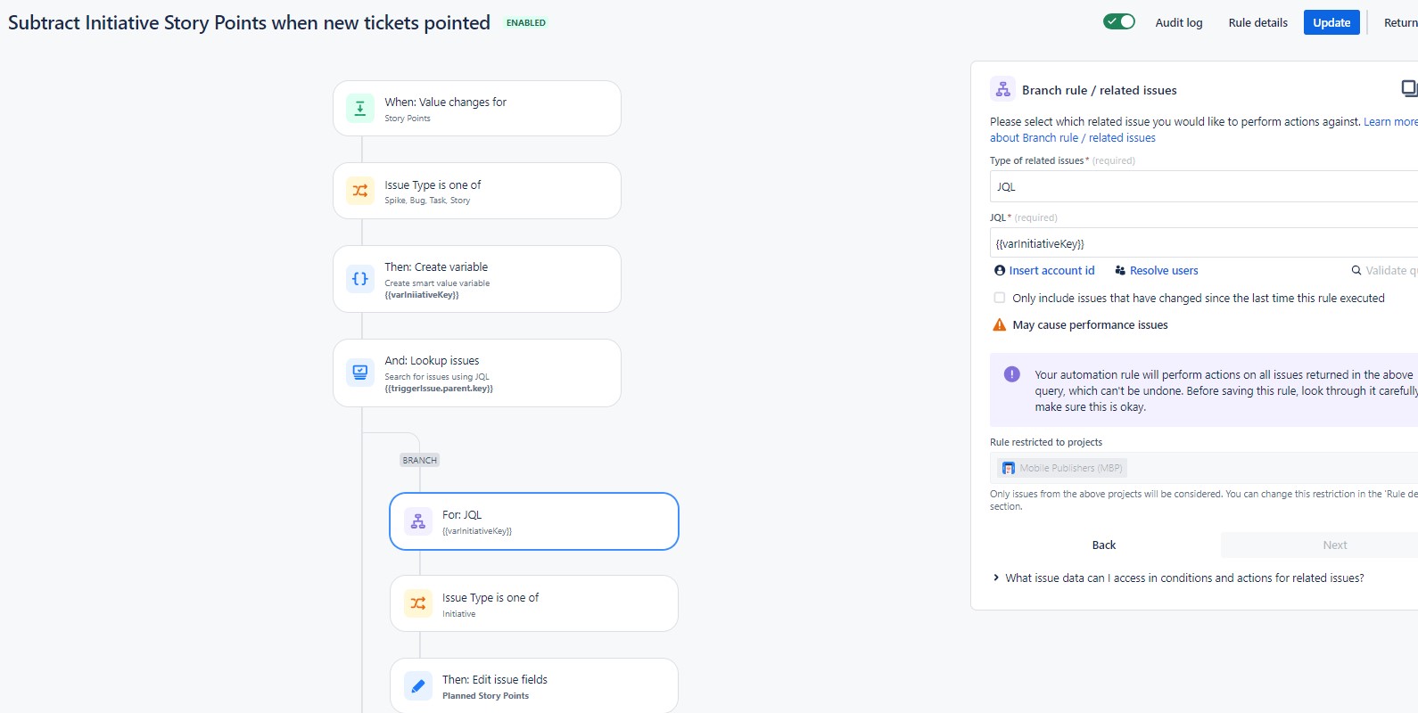
Task: Click the shuffle icon on Issue Type condition
Action: tap(359, 191)
